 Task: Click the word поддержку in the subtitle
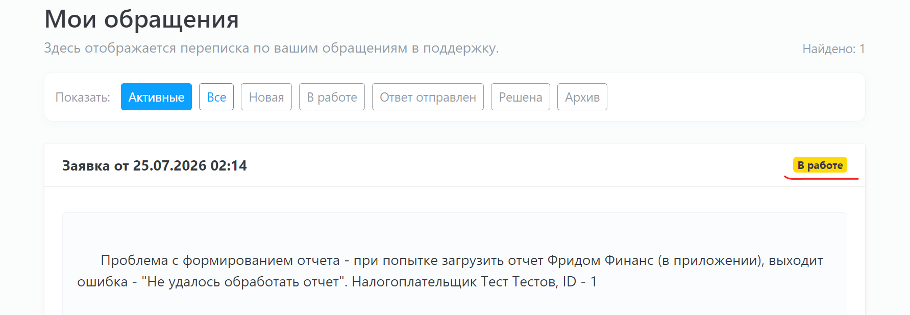[x=461, y=48]
